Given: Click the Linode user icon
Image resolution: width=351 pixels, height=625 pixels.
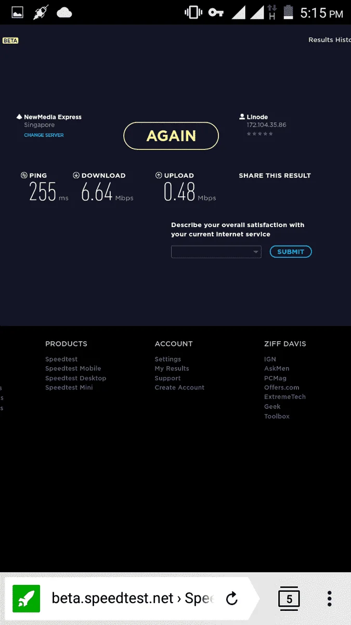Looking at the screenshot, I should pyautogui.click(x=242, y=117).
